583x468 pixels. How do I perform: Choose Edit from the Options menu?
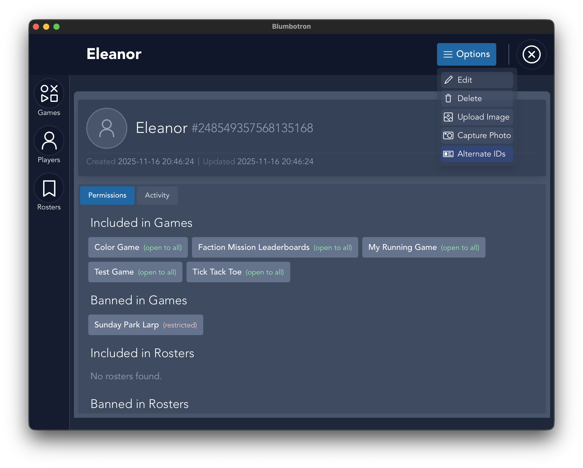477,80
